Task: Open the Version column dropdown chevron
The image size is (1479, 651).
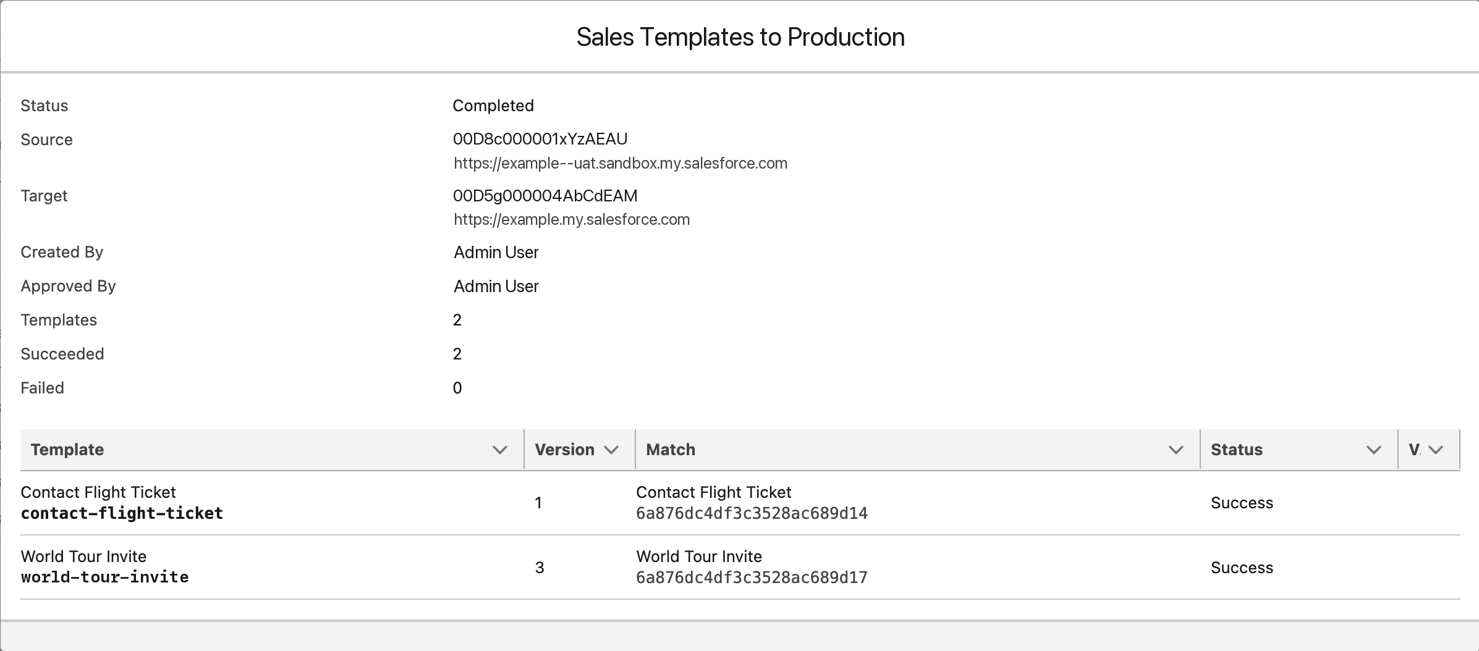Action: pyautogui.click(x=611, y=450)
